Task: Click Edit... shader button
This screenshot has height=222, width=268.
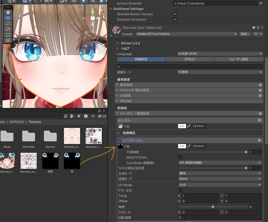Action: 245,34
